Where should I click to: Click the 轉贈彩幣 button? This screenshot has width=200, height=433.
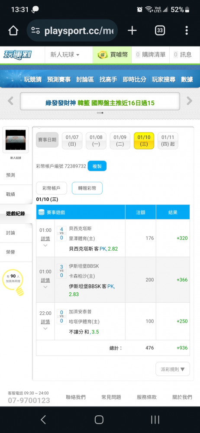pos(87,188)
